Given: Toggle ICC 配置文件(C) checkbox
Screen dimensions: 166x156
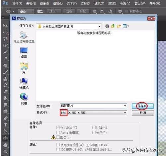Looking at the screenshot, I should [58, 149].
